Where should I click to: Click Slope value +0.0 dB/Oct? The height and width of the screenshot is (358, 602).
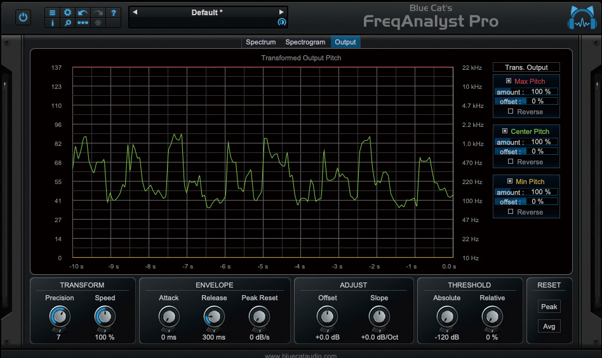tap(380, 337)
